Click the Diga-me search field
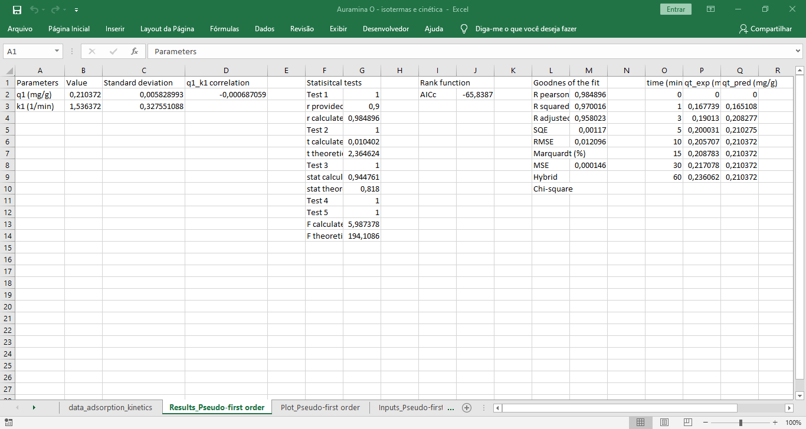 pyautogui.click(x=526, y=29)
